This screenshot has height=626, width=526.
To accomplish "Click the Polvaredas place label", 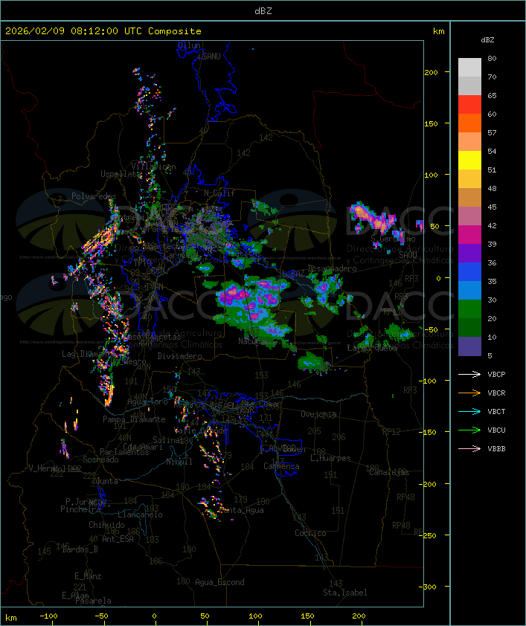I will pos(94,196).
